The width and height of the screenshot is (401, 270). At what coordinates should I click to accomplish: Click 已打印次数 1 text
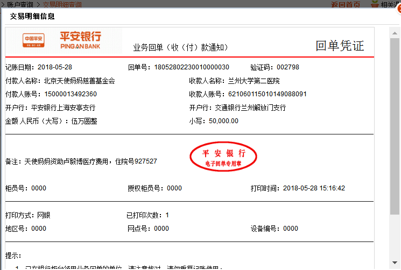(147, 215)
